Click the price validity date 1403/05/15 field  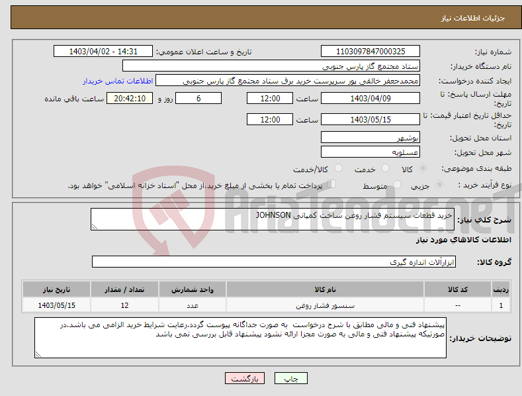click(370, 119)
